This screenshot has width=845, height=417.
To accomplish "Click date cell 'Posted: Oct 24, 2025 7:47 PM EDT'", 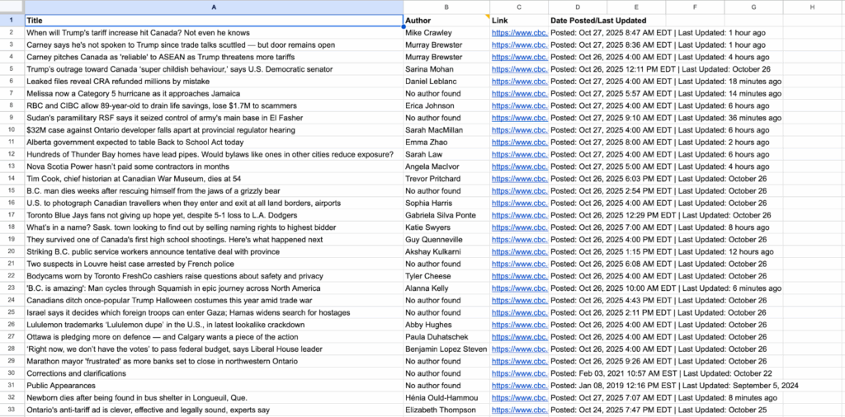I will [578, 410].
